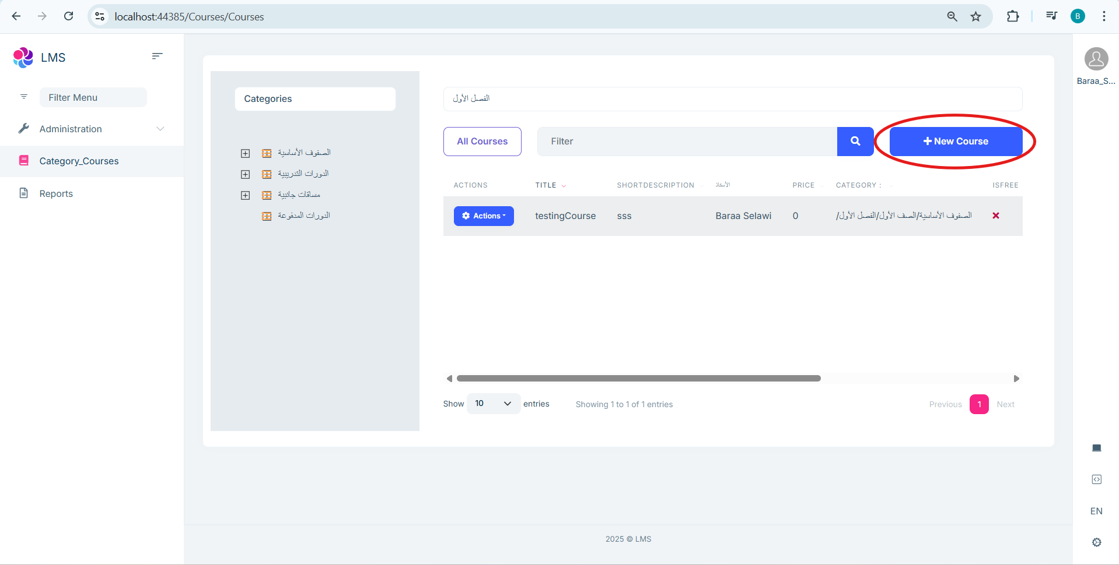The image size is (1119, 565).
Task: Collapse the sidebar with the menu toggle icon
Action: click(x=157, y=56)
